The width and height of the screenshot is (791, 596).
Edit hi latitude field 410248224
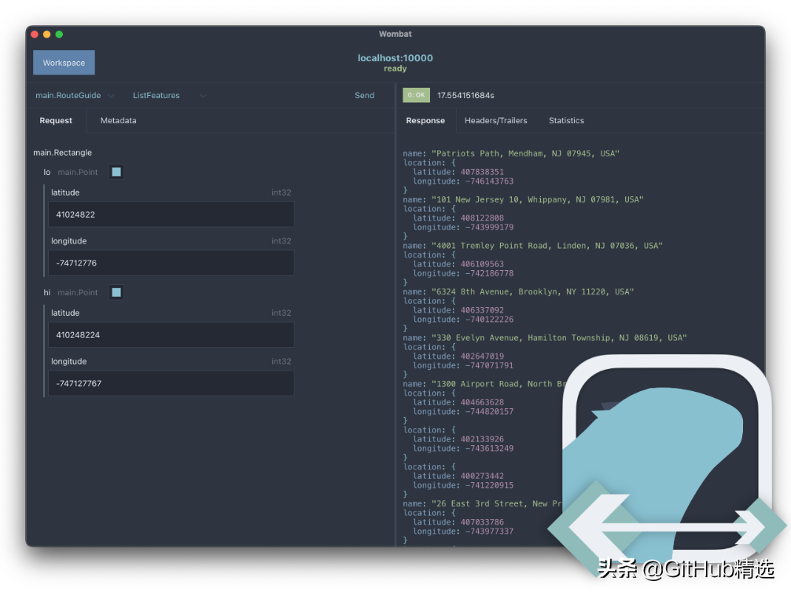[171, 335]
